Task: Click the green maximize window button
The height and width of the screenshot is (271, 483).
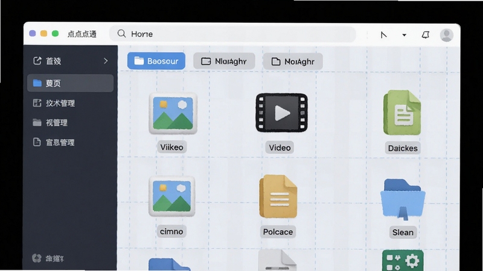Action: (x=55, y=34)
